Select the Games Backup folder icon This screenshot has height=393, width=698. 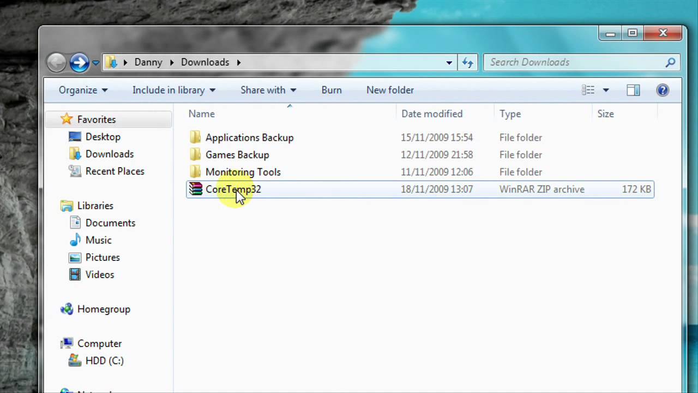click(x=195, y=154)
